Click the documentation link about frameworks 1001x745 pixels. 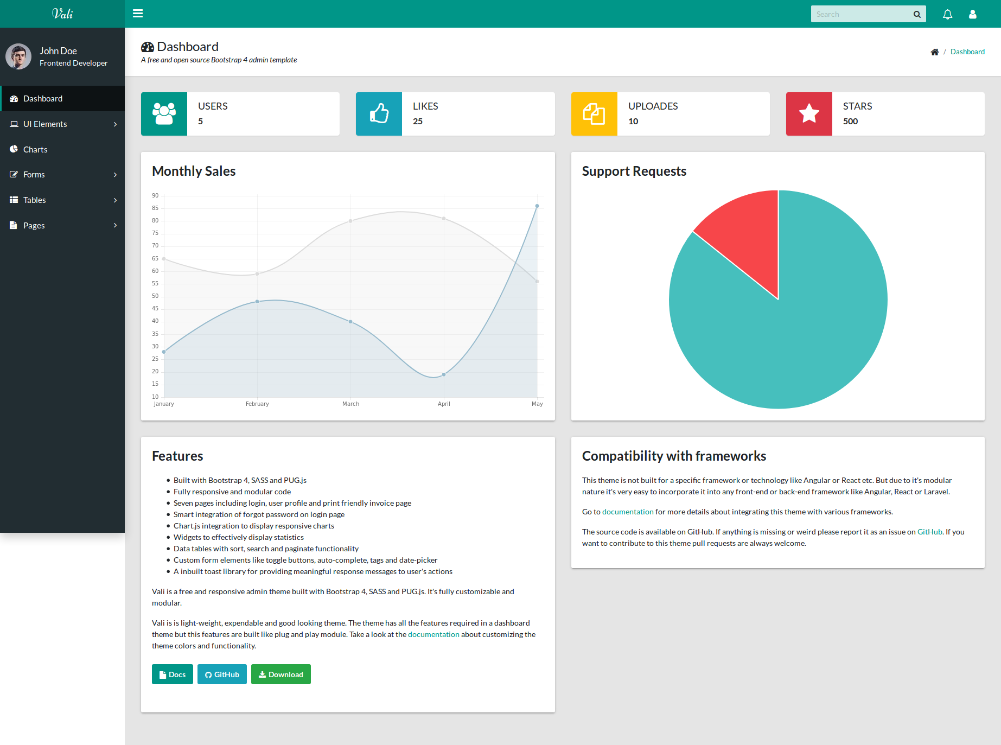(x=627, y=511)
